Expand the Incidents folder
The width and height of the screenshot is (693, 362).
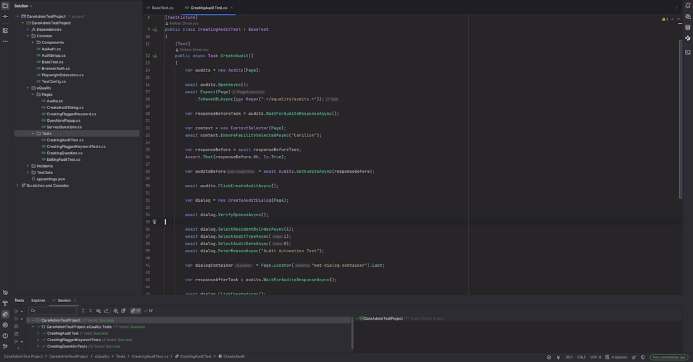click(x=28, y=166)
